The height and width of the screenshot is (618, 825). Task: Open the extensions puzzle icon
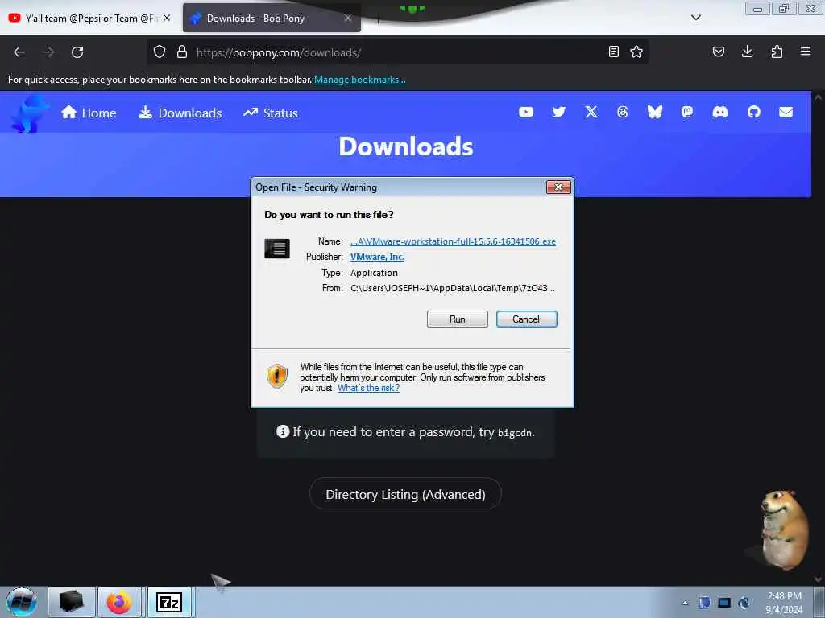pyautogui.click(x=777, y=51)
